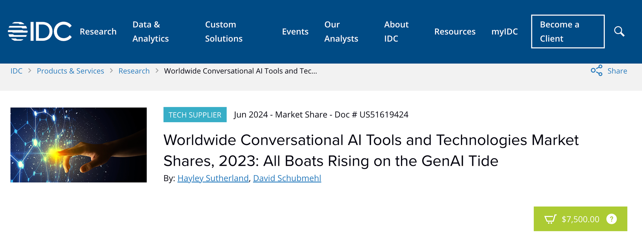Open the Our Analysts menu
The height and width of the screenshot is (246, 642).
pos(341,31)
